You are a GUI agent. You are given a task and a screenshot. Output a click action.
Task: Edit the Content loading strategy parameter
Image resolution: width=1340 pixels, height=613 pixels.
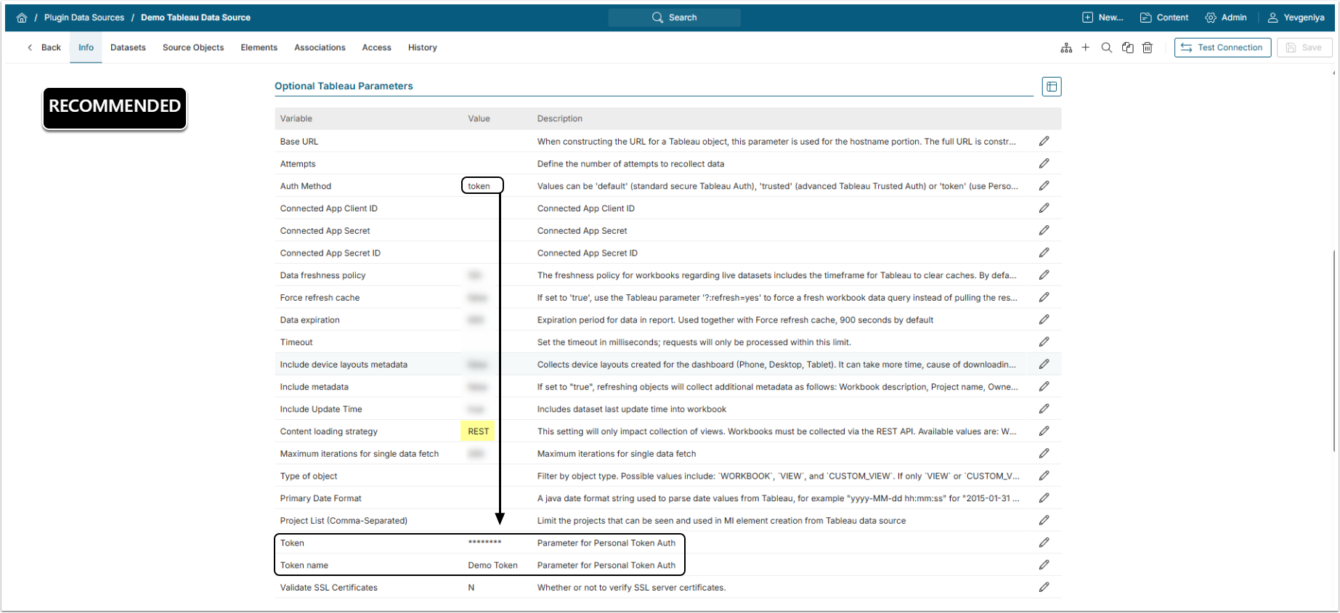[x=1044, y=431]
